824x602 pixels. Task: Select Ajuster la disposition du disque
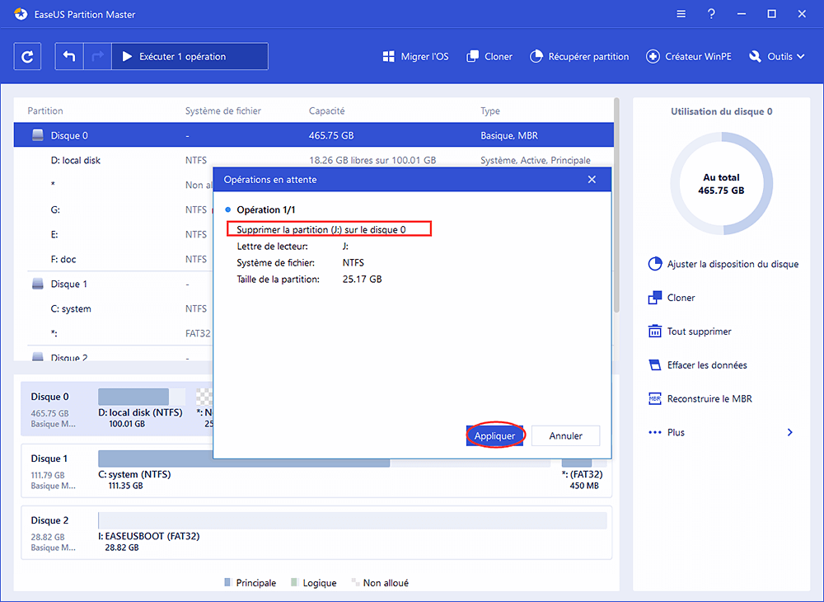click(x=733, y=265)
